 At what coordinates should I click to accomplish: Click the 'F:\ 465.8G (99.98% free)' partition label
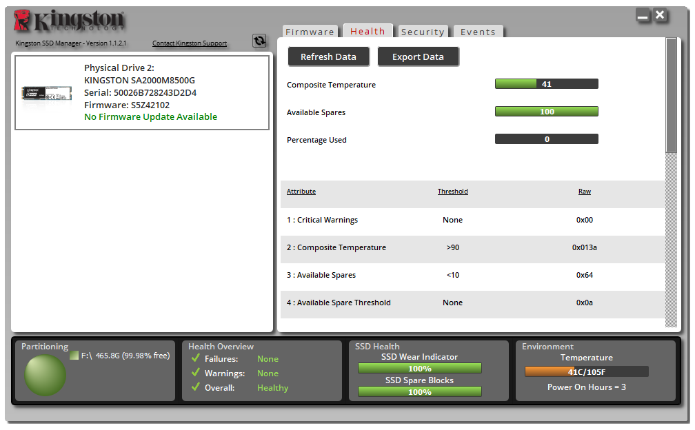[125, 356]
